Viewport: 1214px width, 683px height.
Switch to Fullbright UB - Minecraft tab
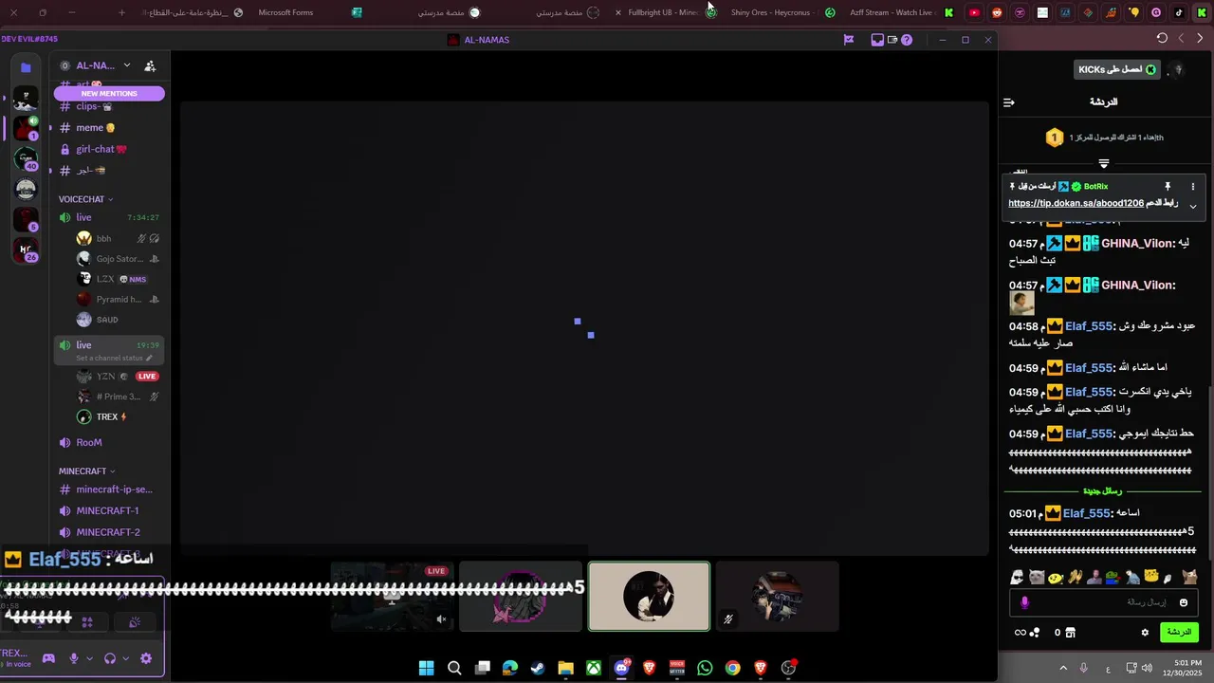coord(662,12)
